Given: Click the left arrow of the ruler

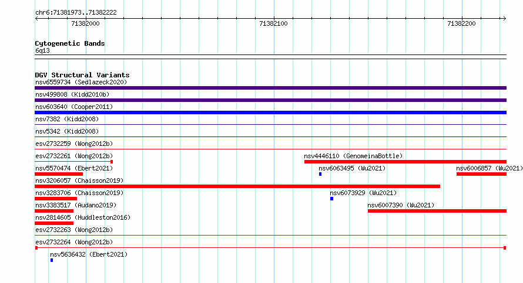Looking at the screenshot, I should (36, 19).
